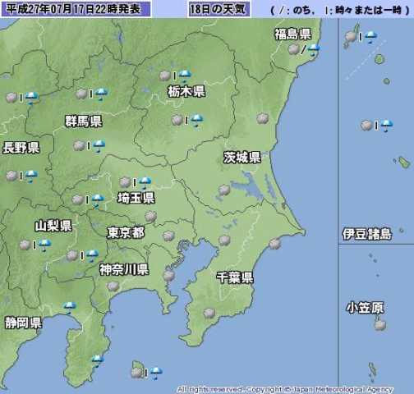Click the cloud icon below 神奈川県 label

pyautogui.click(x=113, y=286)
